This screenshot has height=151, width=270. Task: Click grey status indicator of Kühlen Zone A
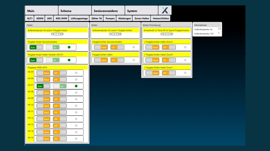coord(185,47)
